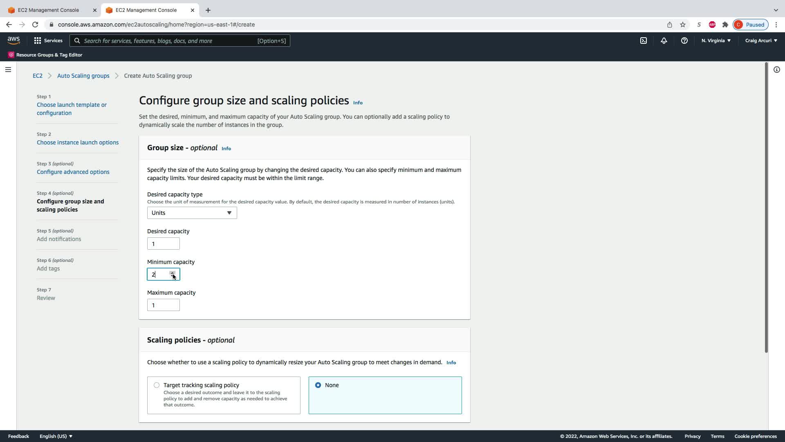785x442 pixels.
Task: Open the Services grid menu
Action: coord(48,41)
